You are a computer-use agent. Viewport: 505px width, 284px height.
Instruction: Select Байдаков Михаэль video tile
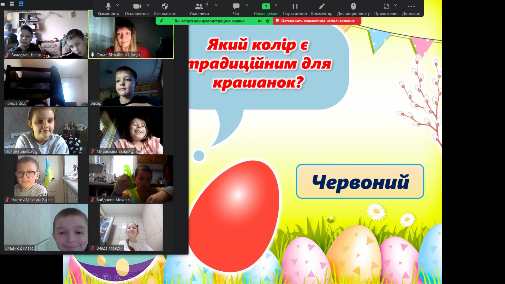pyautogui.click(x=131, y=179)
